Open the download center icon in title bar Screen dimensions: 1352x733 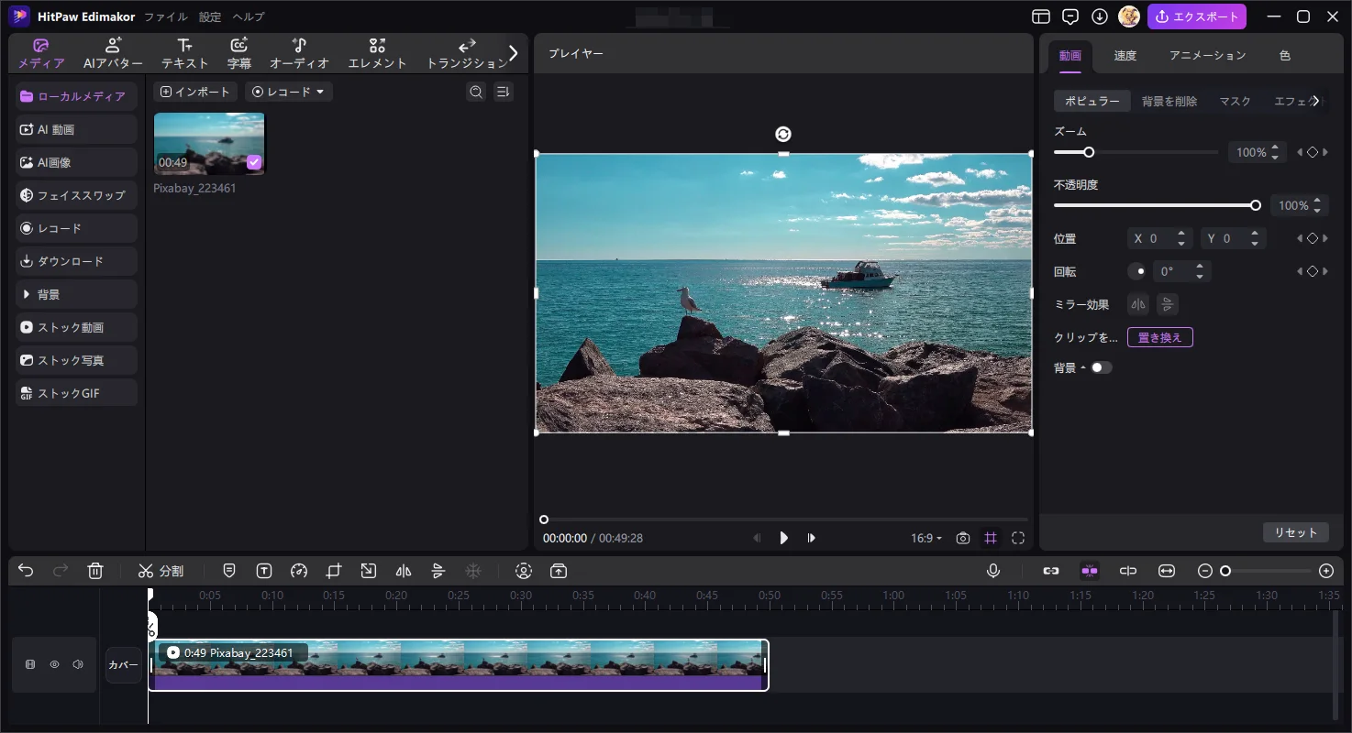coord(1100,16)
